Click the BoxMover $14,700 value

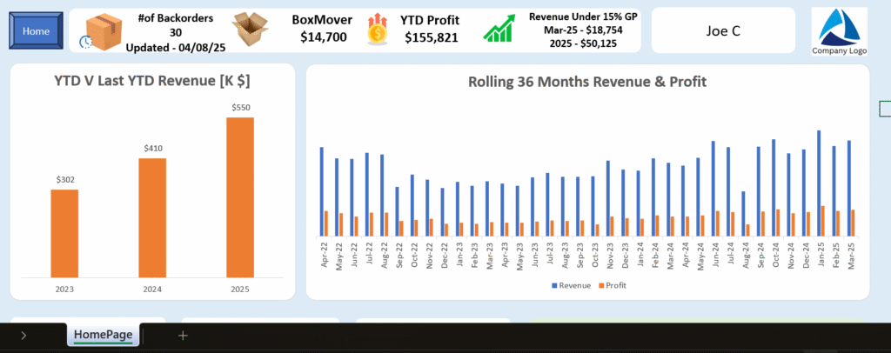(x=324, y=37)
